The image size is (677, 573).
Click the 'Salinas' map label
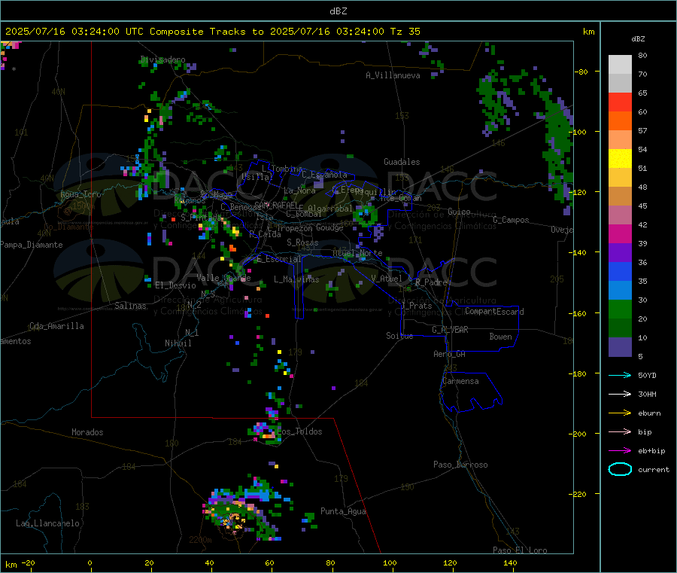click(130, 306)
